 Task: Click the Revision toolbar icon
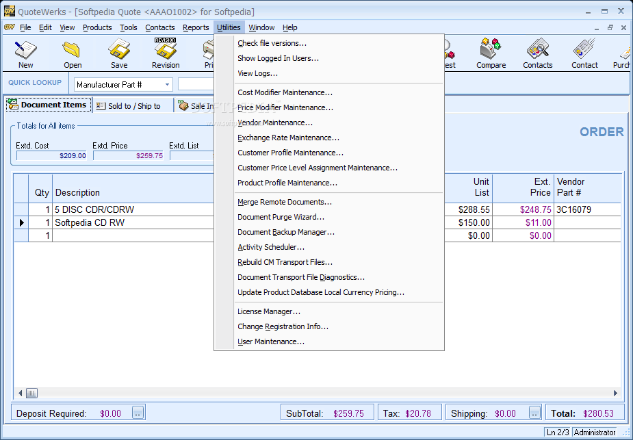tap(166, 49)
